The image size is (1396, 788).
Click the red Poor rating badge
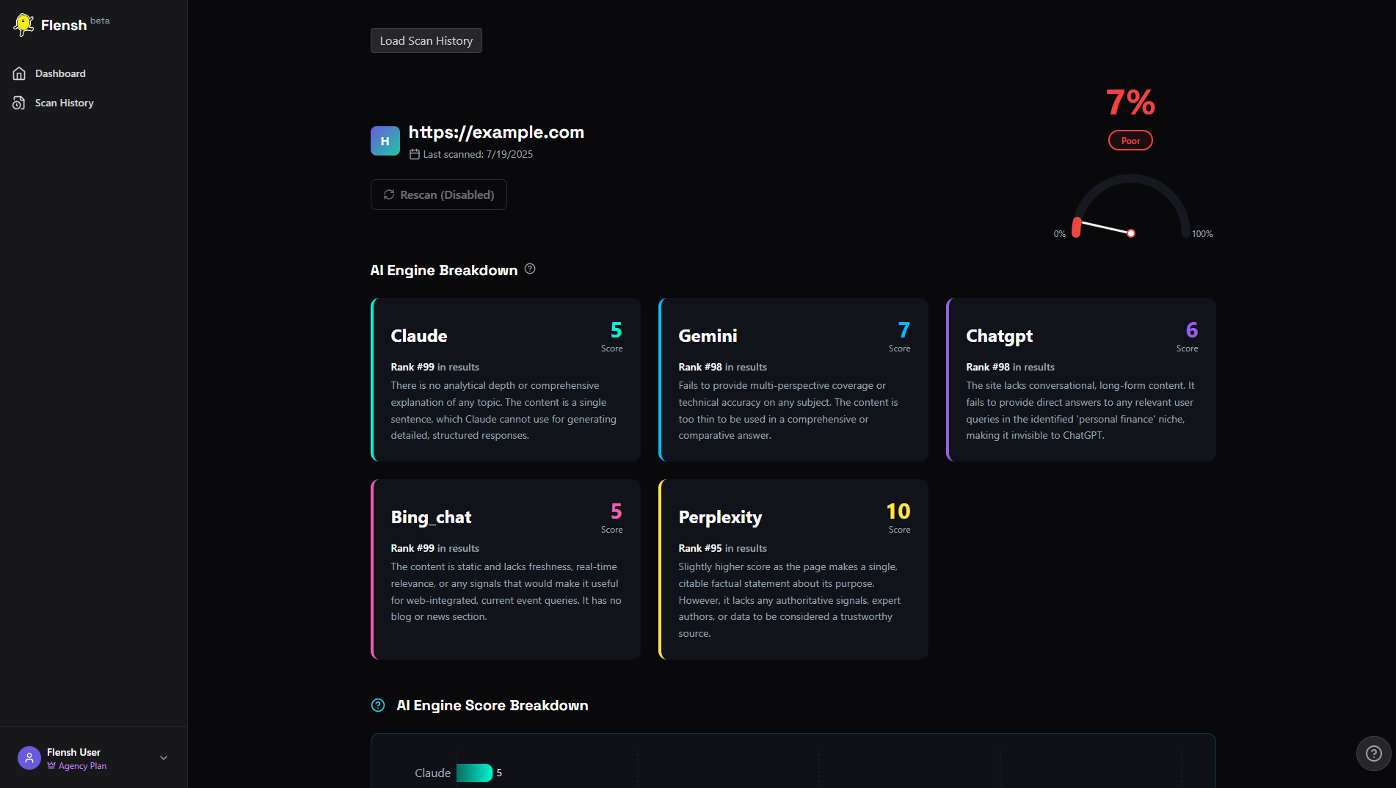coord(1130,140)
